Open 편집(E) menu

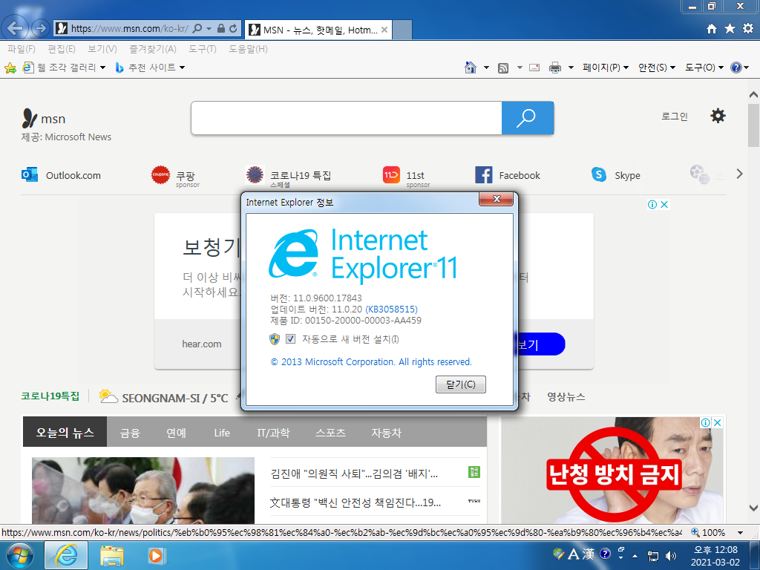(62, 49)
